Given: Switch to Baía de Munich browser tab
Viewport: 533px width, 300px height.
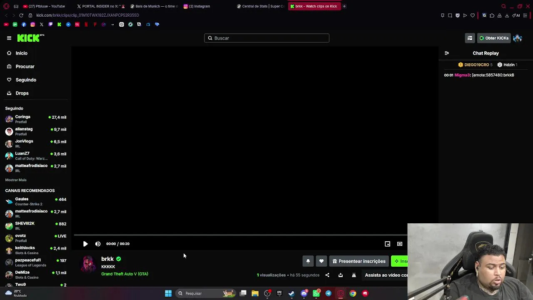Looking at the screenshot, I should (x=154, y=6).
